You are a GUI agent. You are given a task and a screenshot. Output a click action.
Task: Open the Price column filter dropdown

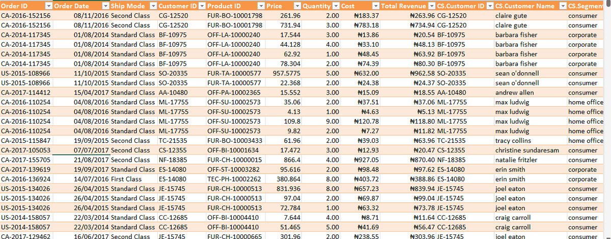tap(298, 6)
